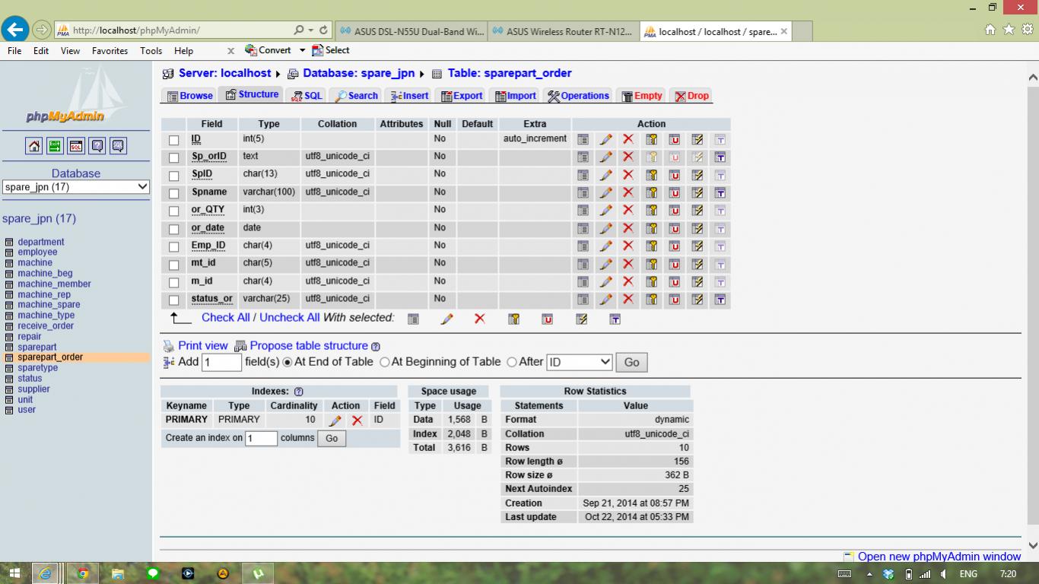The width and height of the screenshot is (1039, 584).
Task: Click Check All link
Action: (x=225, y=318)
